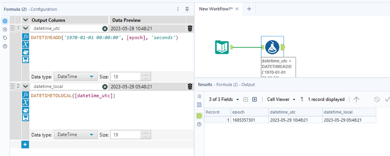Collapse all expressions with header chevron
This screenshot has width=390, height=156.
click(25, 20)
